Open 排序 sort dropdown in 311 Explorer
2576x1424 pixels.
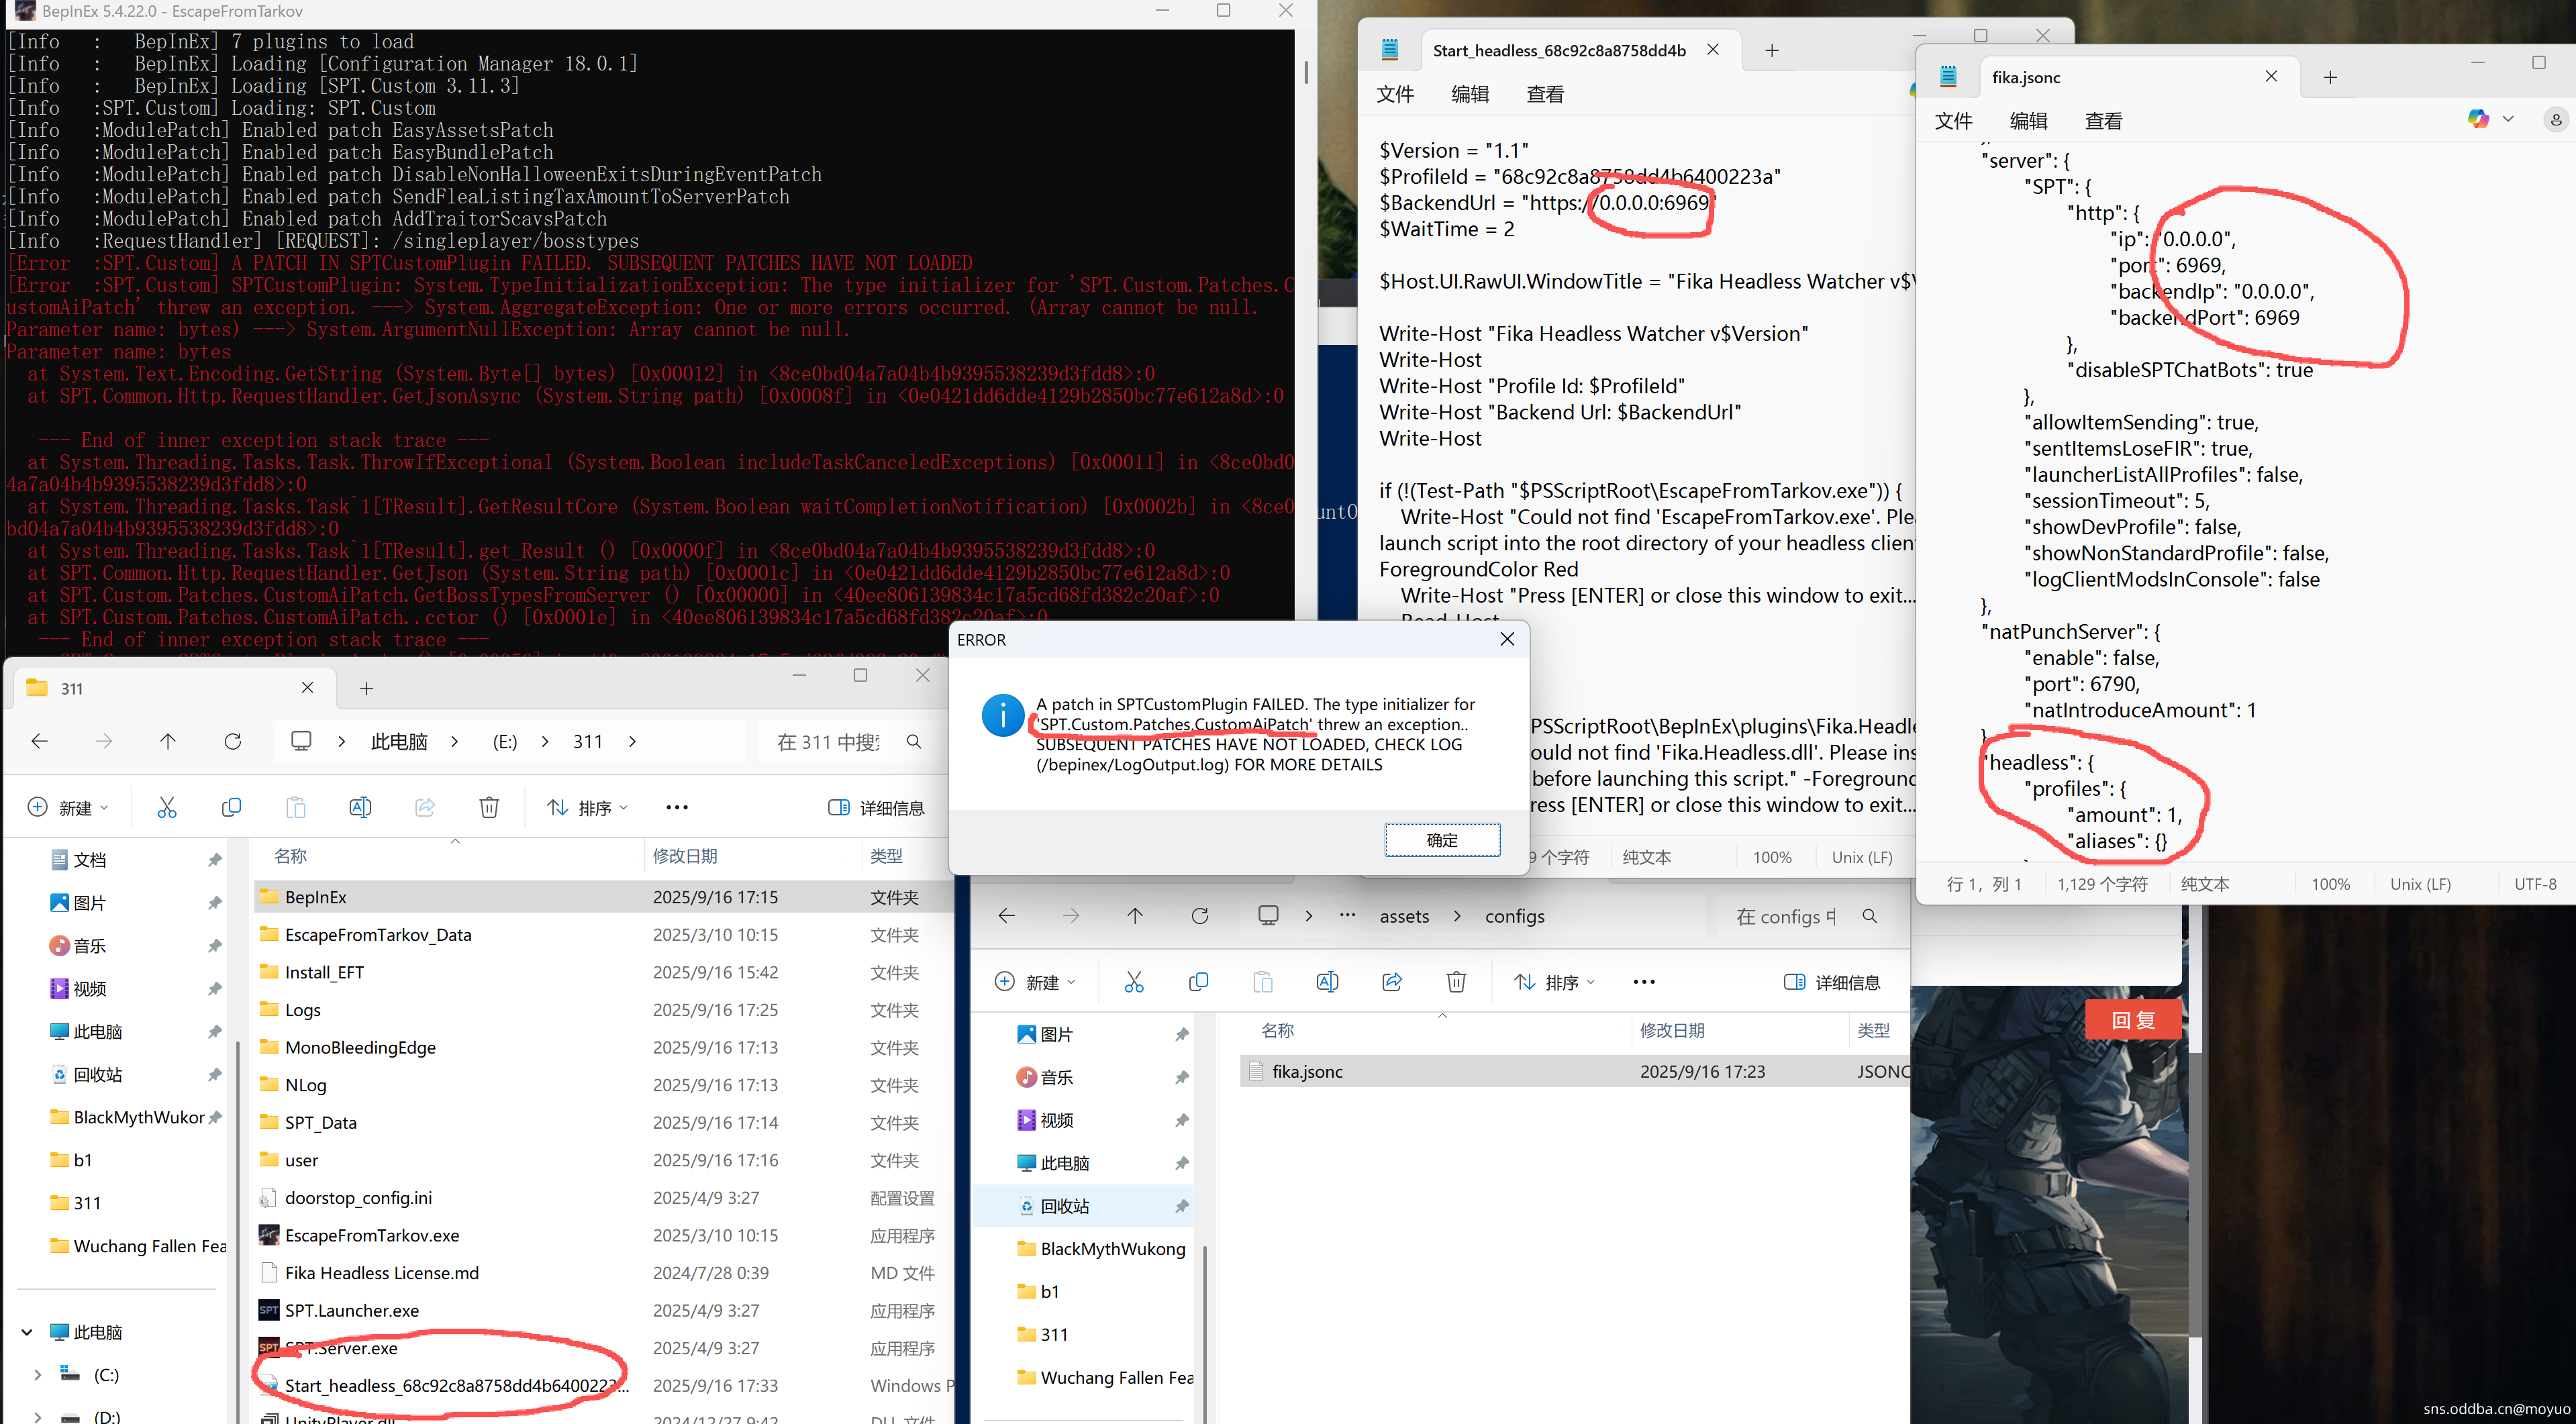pos(587,807)
